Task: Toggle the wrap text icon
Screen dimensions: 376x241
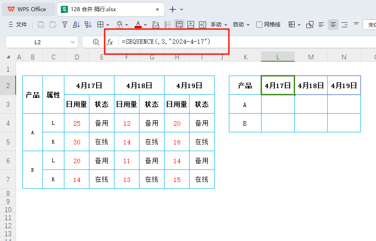Action: (x=179, y=25)
